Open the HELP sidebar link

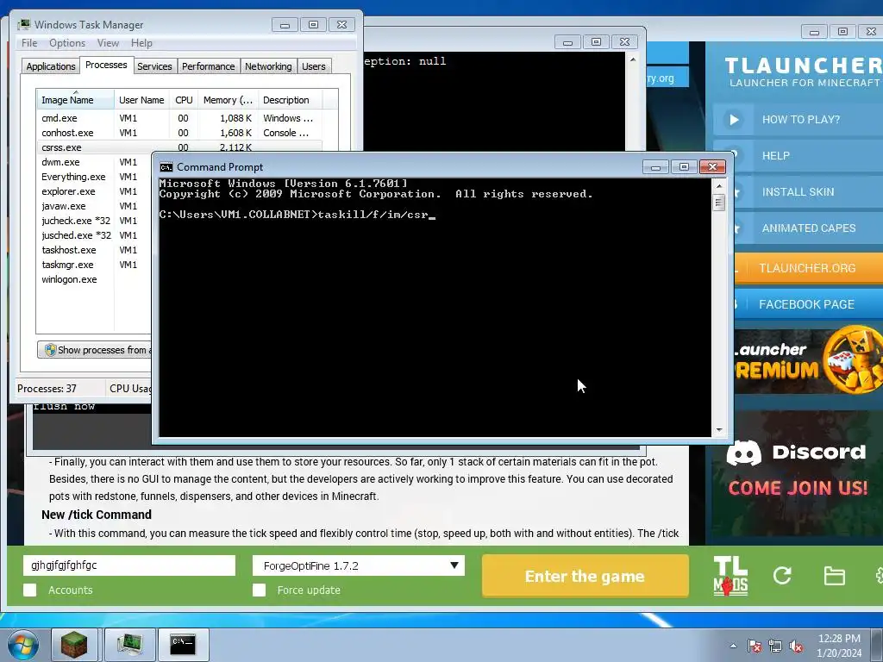(775, 155)
